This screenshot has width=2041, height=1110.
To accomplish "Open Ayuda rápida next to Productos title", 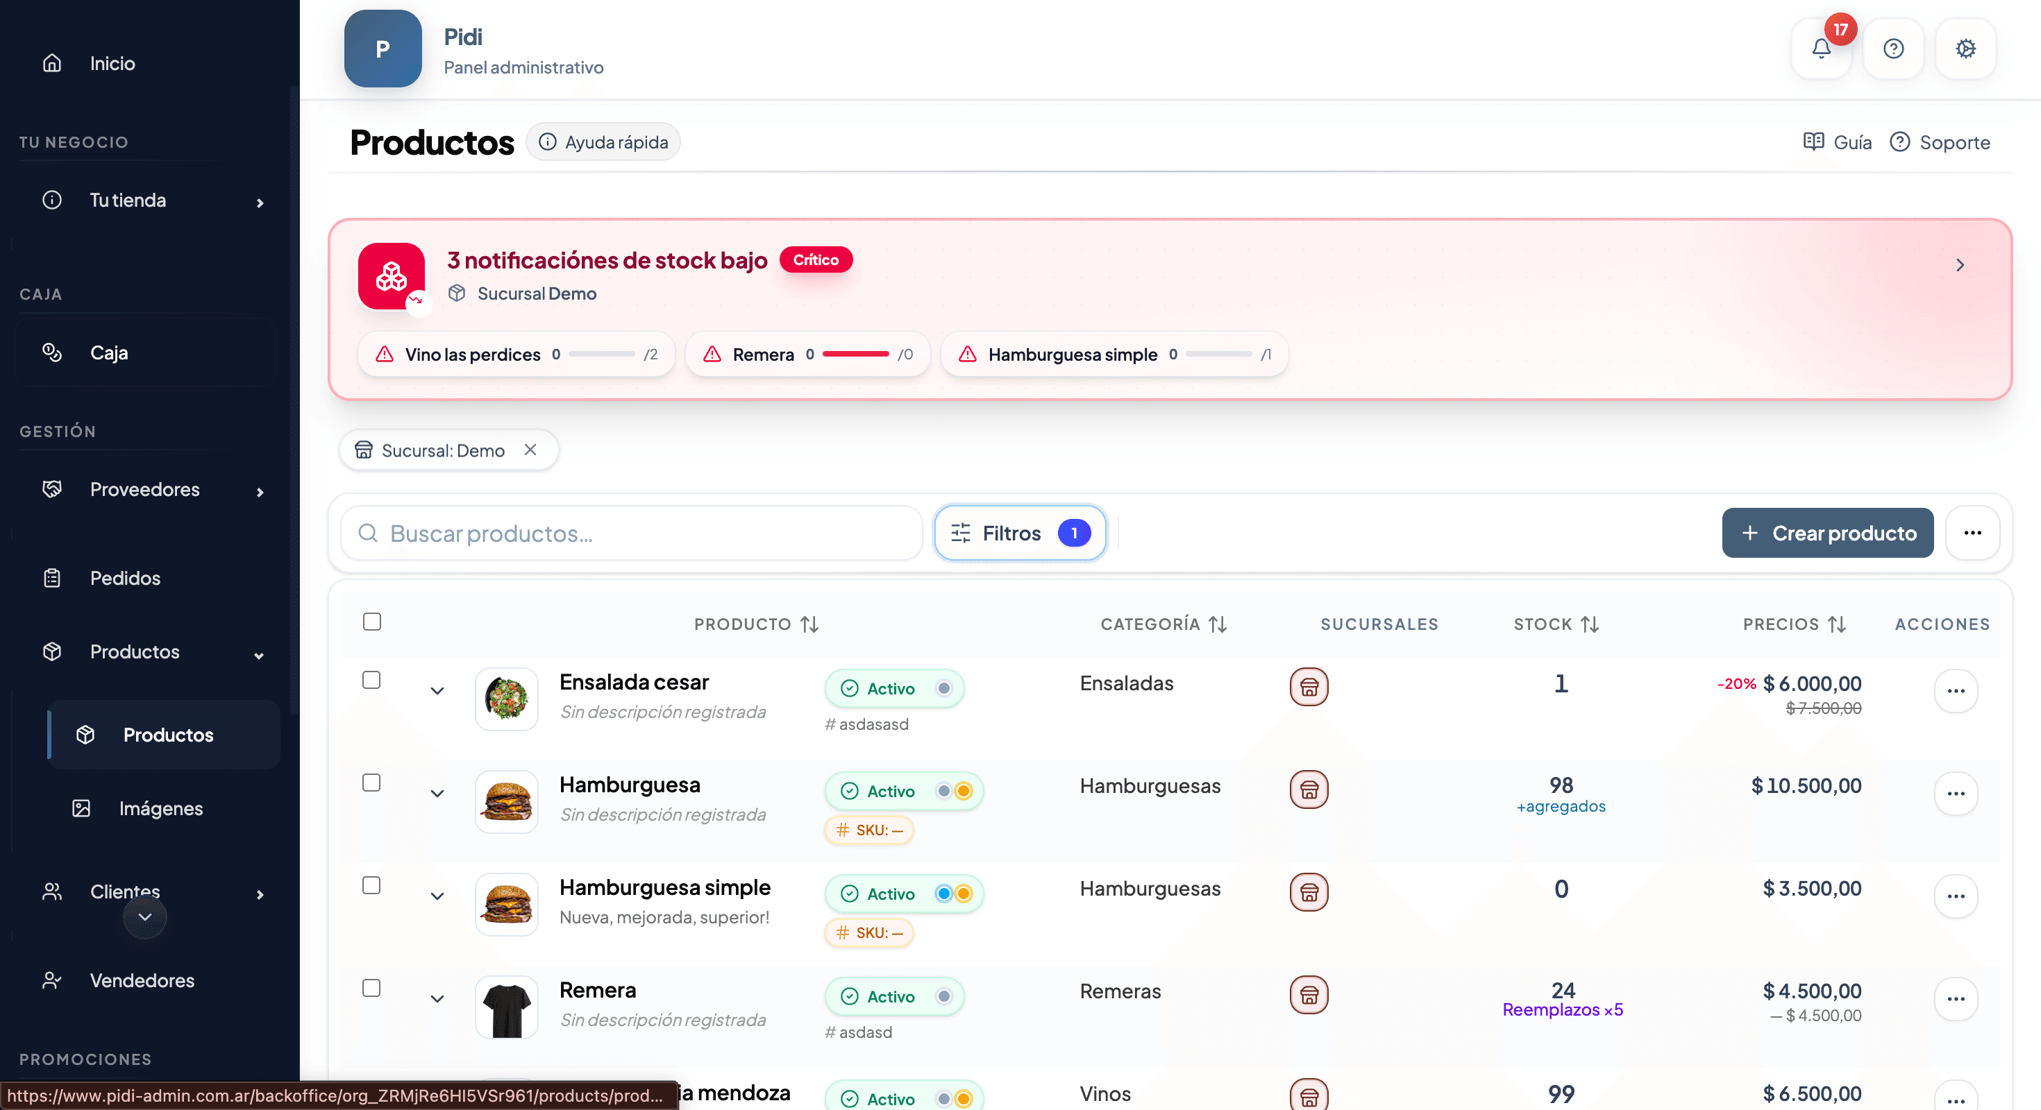I will point(603,142).
